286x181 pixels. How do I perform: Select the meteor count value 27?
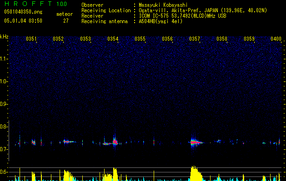pos(66,21)
